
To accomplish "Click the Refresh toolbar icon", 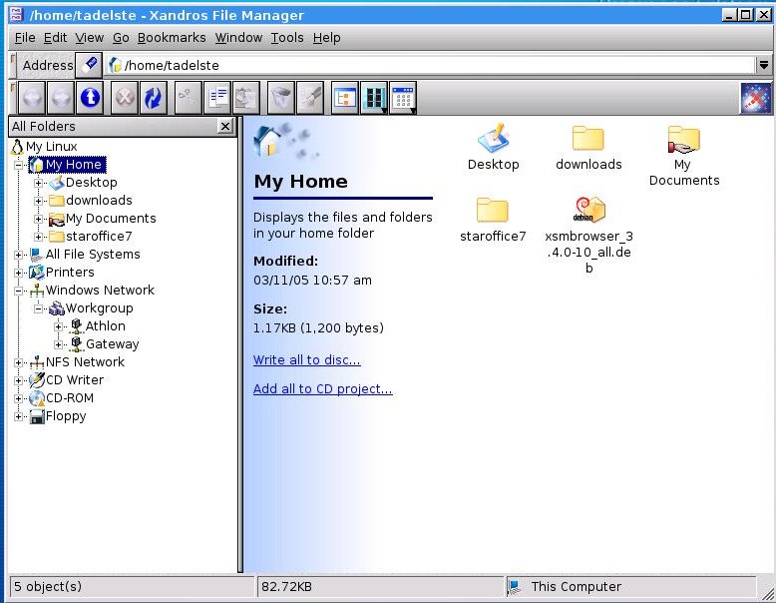I will (153, 98).
